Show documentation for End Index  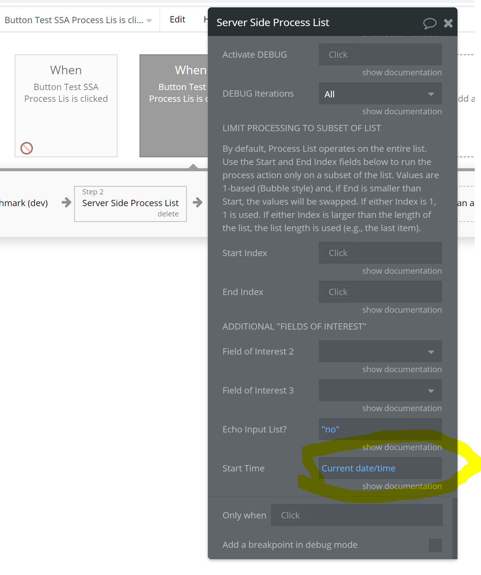402,310
